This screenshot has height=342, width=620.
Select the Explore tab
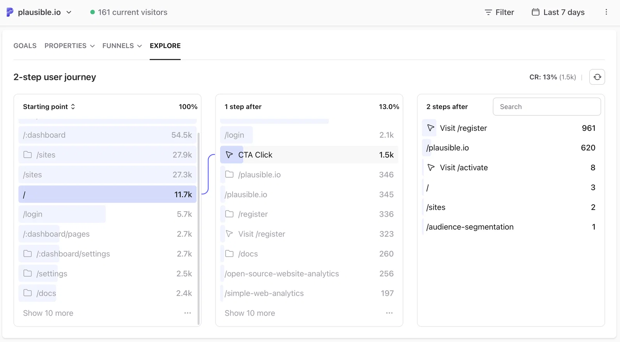pos(165,46)
